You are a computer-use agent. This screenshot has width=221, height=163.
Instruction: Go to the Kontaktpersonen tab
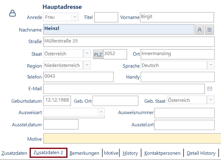pos(162,153)
